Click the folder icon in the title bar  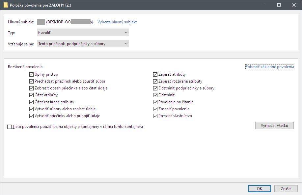(x=6, y=5)
